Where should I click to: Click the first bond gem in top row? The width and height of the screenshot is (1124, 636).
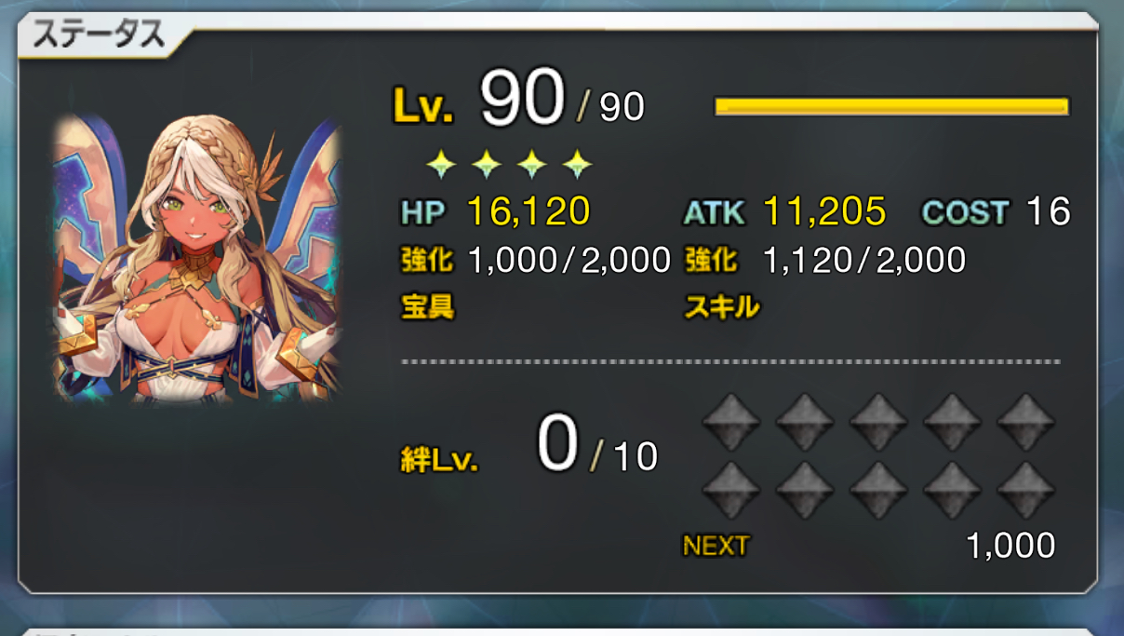pyautogui.click(x=731, y=422)
